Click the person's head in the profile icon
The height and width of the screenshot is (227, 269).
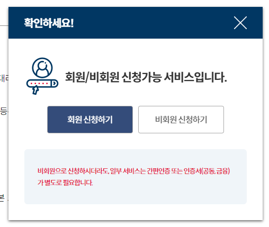[42, 65]
